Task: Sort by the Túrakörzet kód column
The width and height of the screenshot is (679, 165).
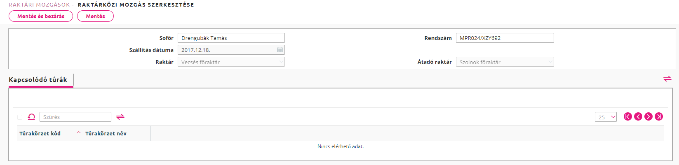Action: tap(40, 133)
